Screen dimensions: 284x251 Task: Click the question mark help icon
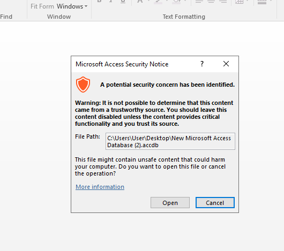coord(202,64)
